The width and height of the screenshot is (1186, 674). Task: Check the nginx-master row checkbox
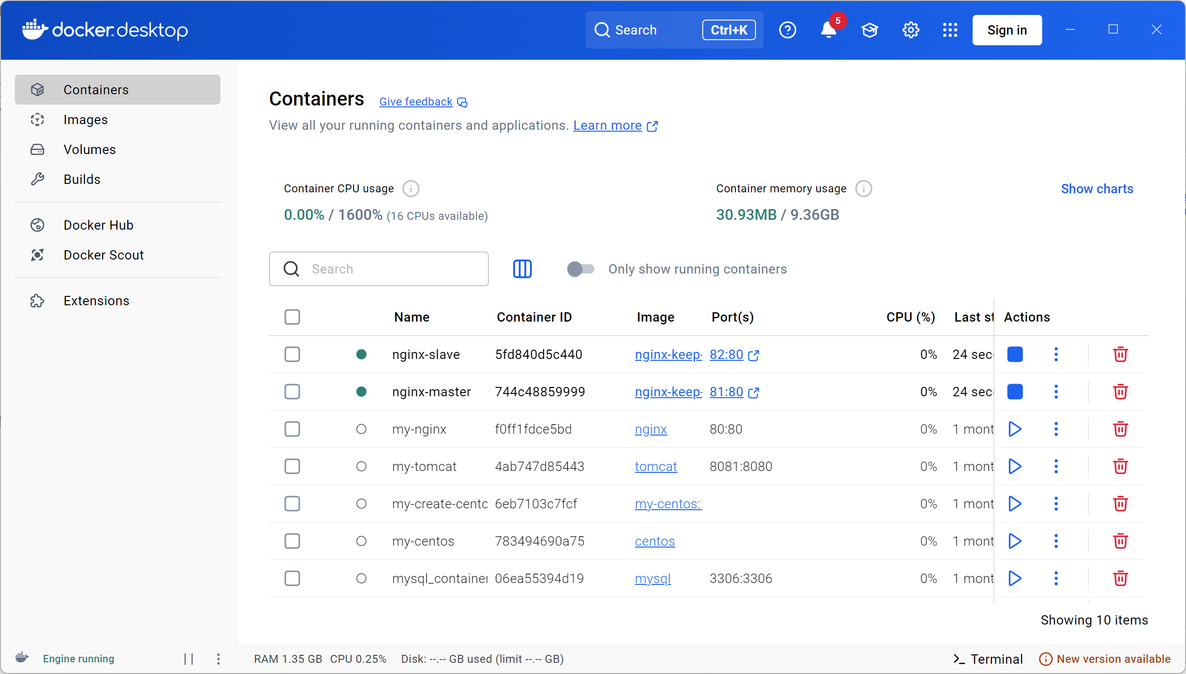292,392
